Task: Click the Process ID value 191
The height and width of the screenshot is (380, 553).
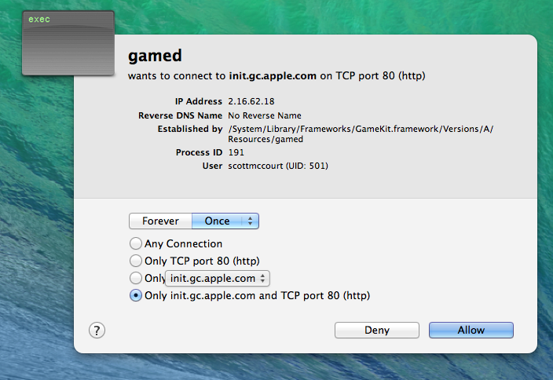Action: click(x=236, y=152)
